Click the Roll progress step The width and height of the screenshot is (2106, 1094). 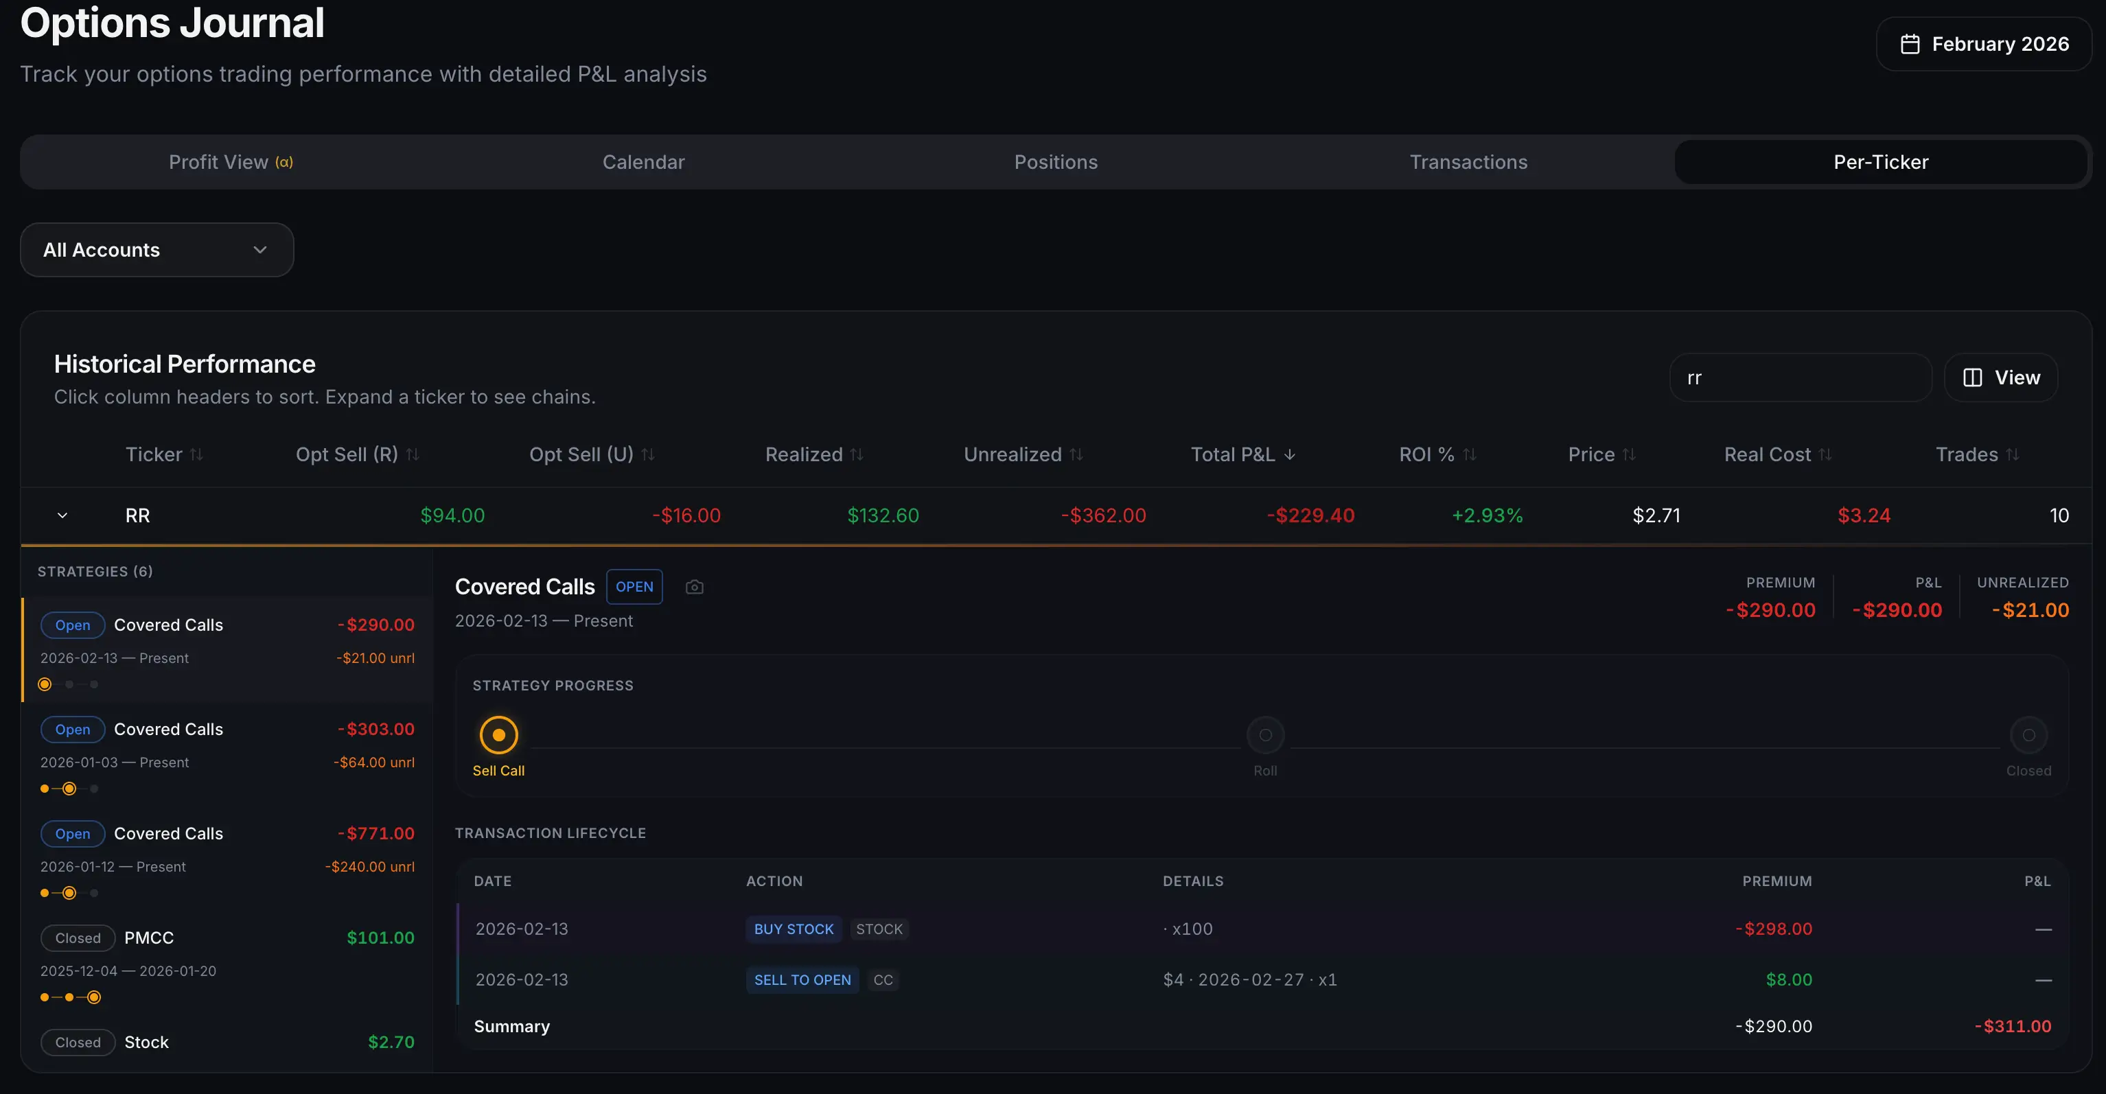pos(1264,735)
